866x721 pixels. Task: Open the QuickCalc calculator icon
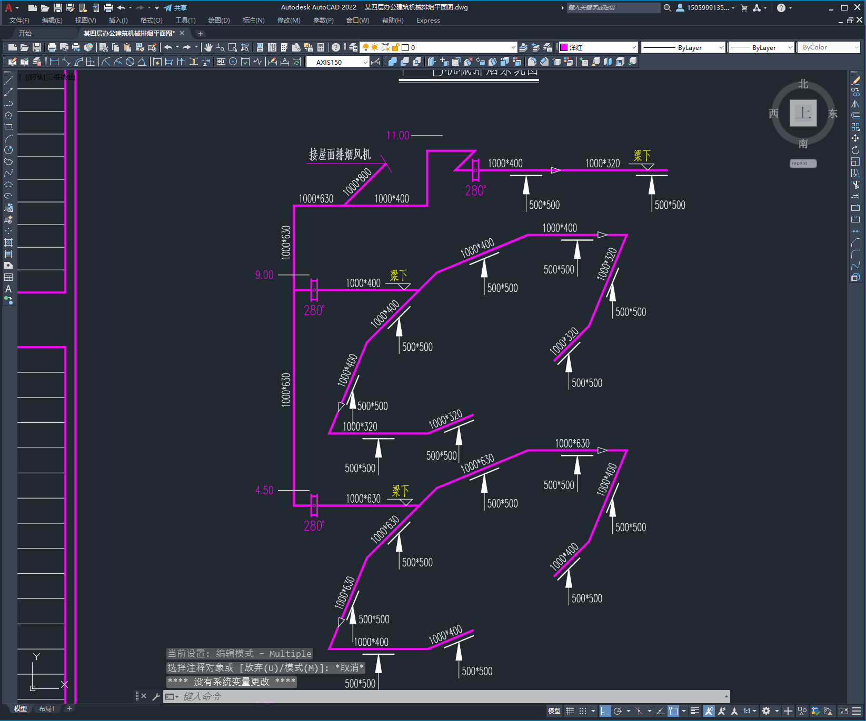321,47
